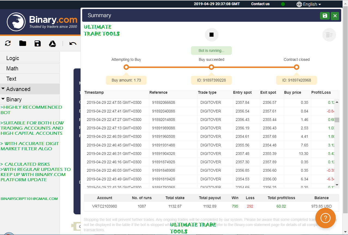Collapse the Advanced category
348x235 pixels.
point(30,89)
